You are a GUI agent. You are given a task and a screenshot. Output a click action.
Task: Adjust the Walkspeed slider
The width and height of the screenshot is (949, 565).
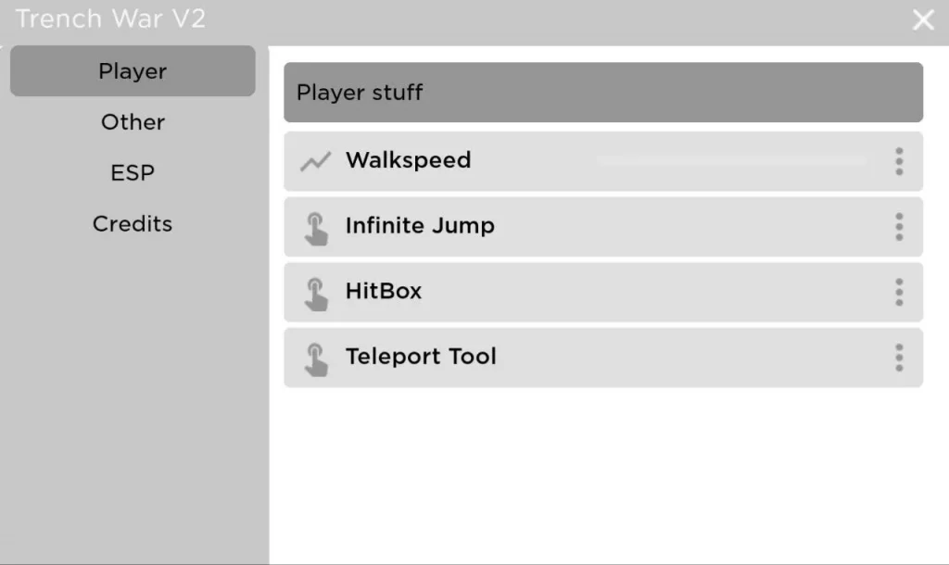[x=732, y=157]
